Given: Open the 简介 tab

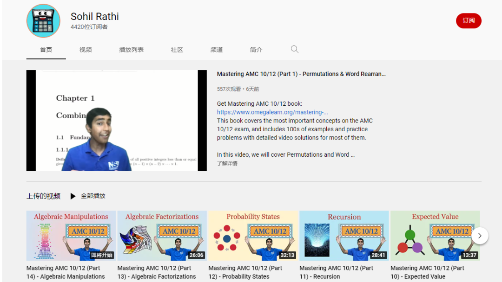Looking at the screenshot, I should 256,50.
